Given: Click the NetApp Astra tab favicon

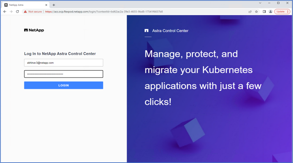Looking at the screenshot, I should 6,5.
